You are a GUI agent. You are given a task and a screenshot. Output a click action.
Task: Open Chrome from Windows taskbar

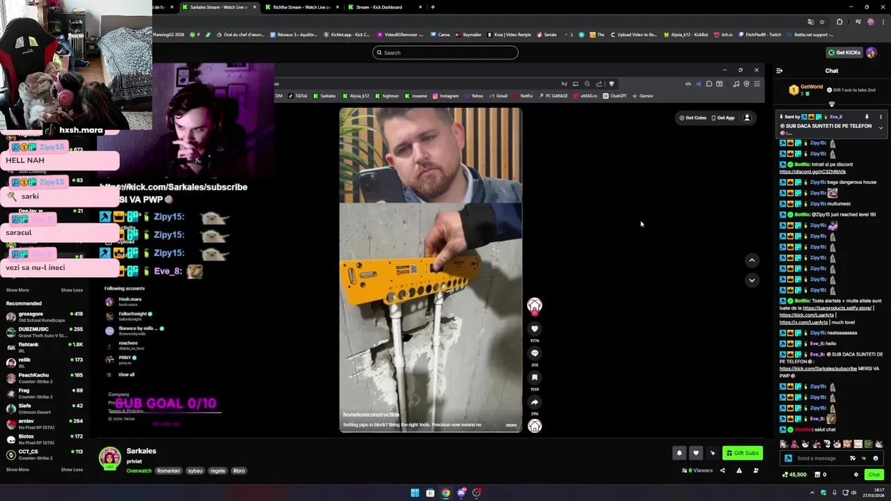tap(445, 493)
